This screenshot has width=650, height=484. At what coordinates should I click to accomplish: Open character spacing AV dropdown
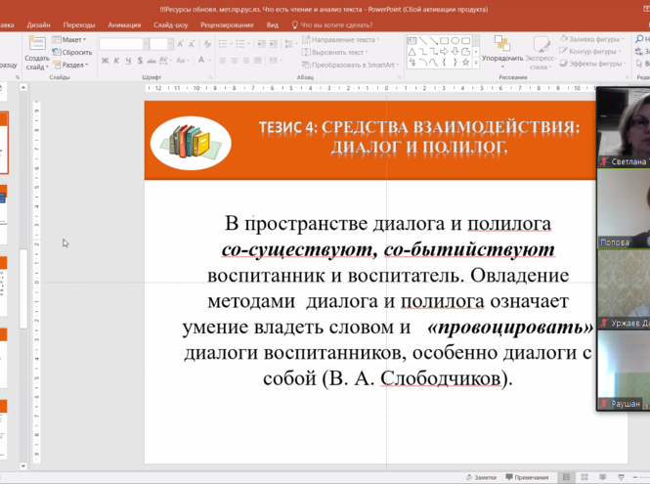click(x=164, y=61)
